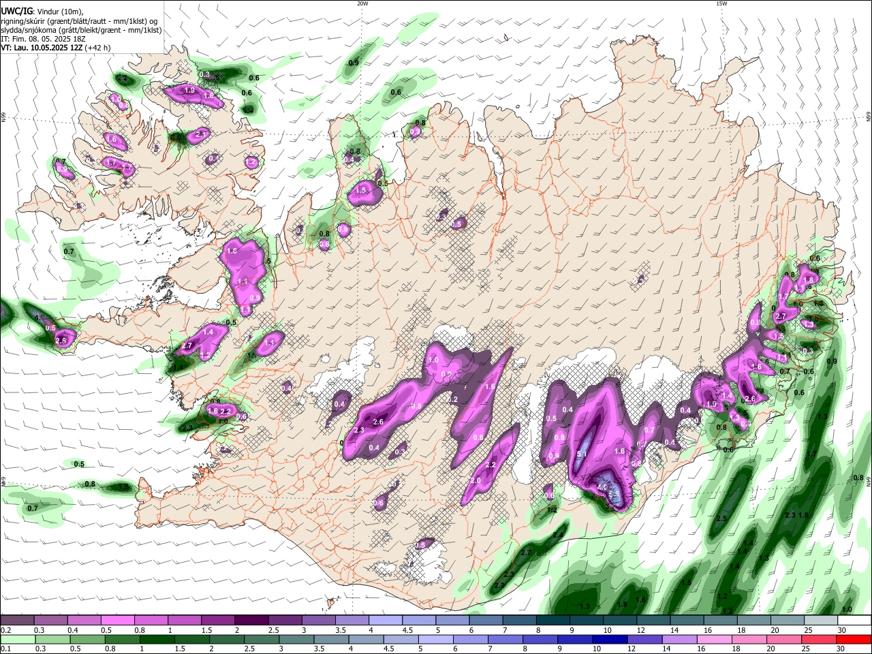Select the red lower legend swatch above 30
This screenshot has height=654, width=872.
853,639
